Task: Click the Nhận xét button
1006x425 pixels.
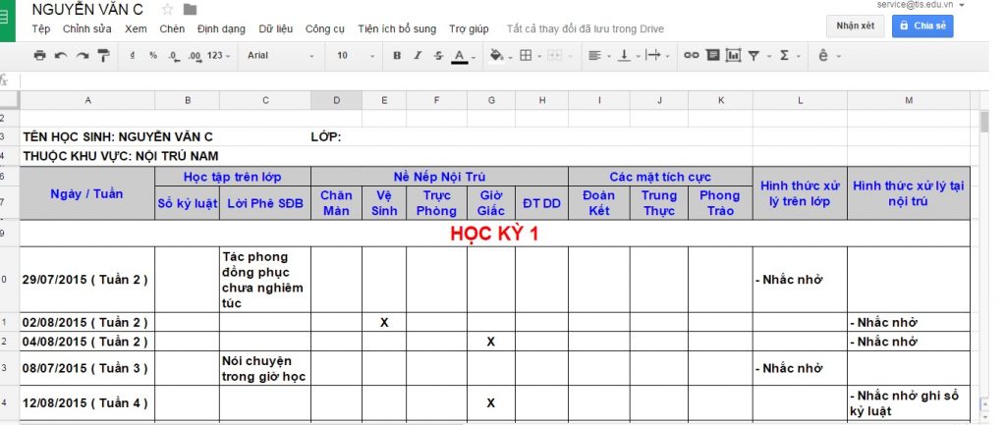Action: pos(855,26)
